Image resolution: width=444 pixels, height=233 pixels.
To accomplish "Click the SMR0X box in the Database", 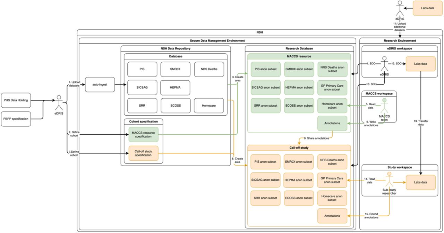I will (x=176, y=69).
